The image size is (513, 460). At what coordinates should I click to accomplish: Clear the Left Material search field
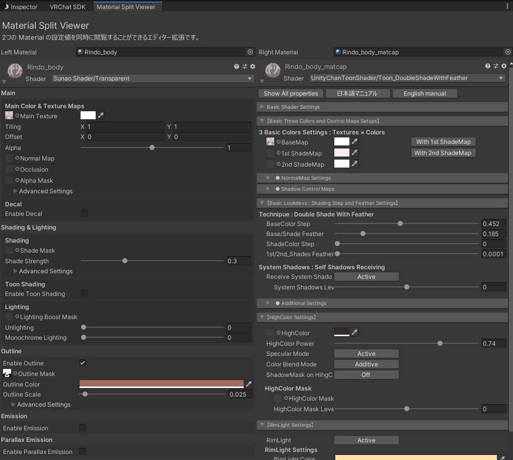tap(250, 52)
